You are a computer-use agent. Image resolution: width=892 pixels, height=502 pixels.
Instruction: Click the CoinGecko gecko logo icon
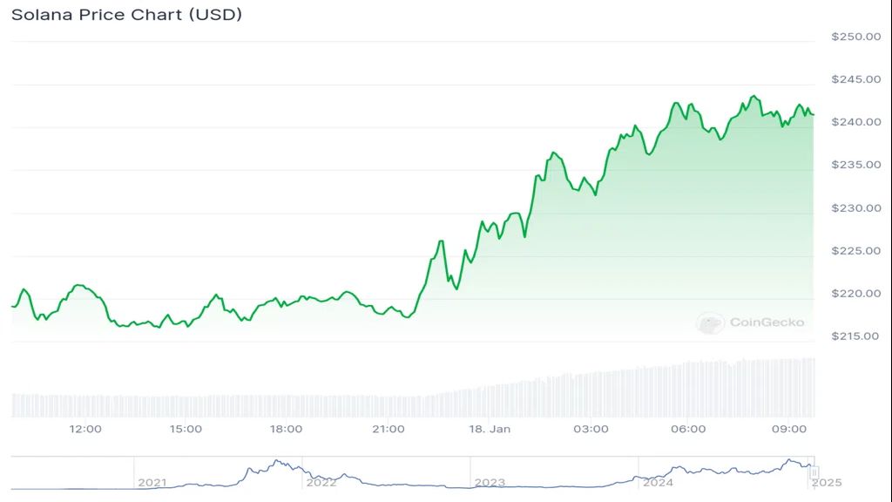pyautogui.click(x=710, y=322)
